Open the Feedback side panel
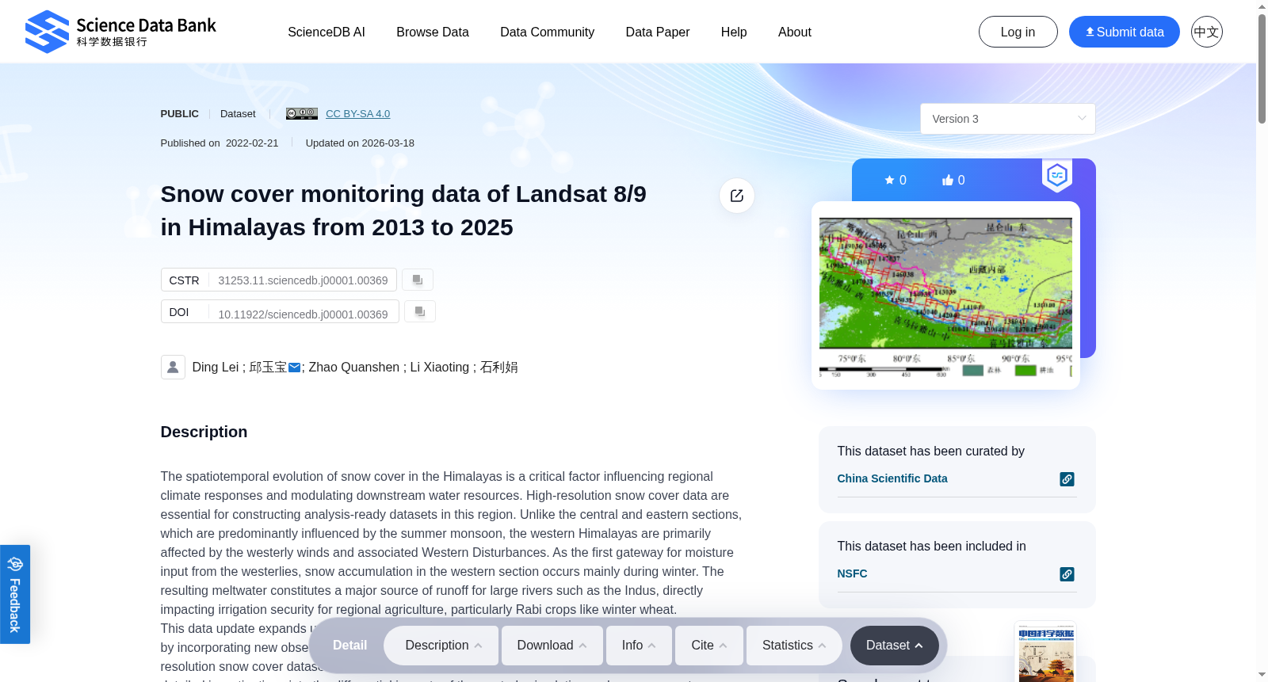 pyautogui.click(x=15, y=594)
